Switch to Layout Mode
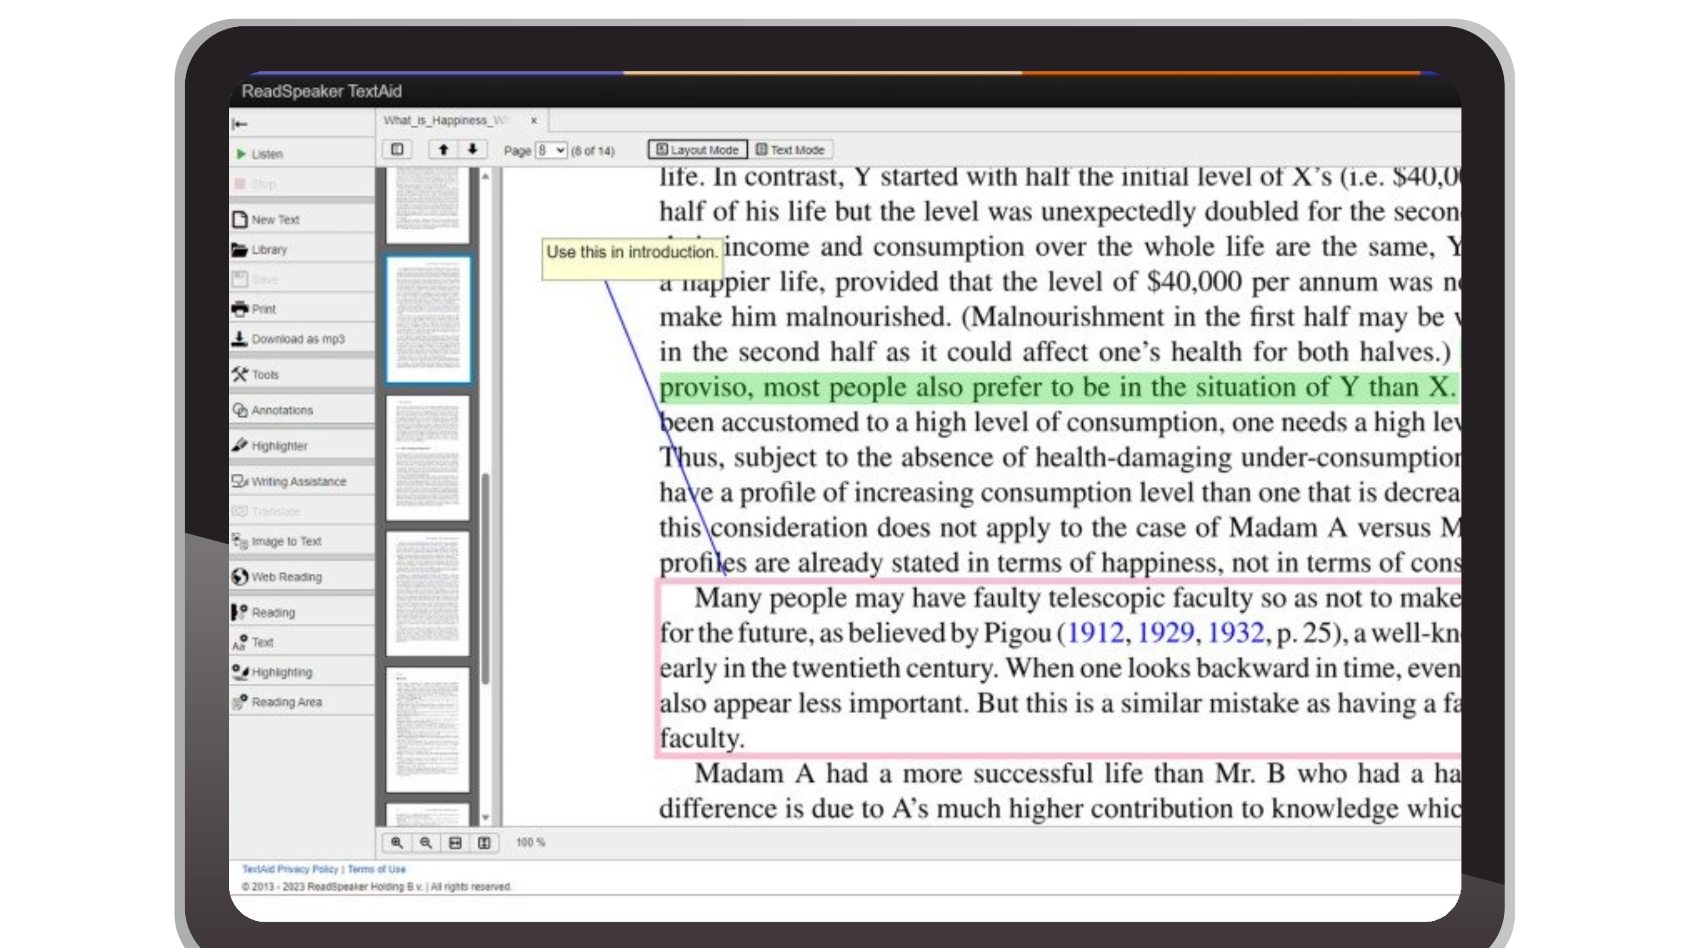Image resolution: width=1686 pixels, height=948 pixels. (x=698, y=150)
